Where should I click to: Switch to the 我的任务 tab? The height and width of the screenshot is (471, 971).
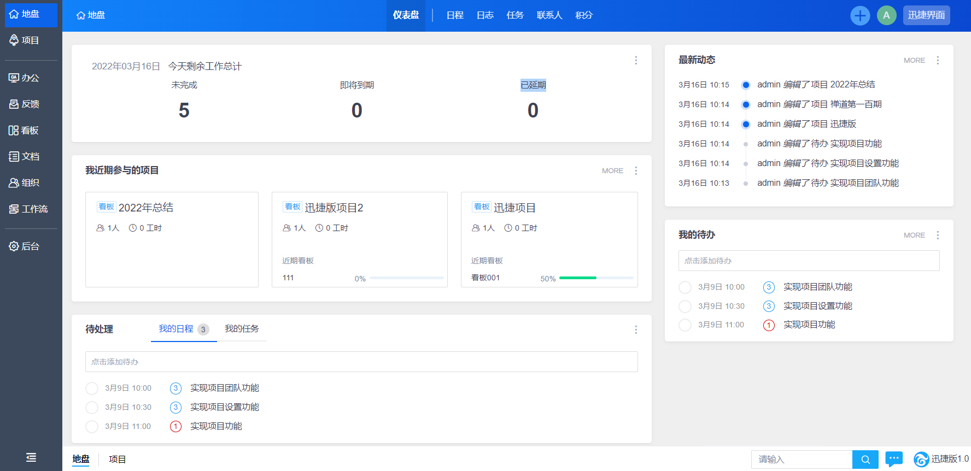point(242,329)
